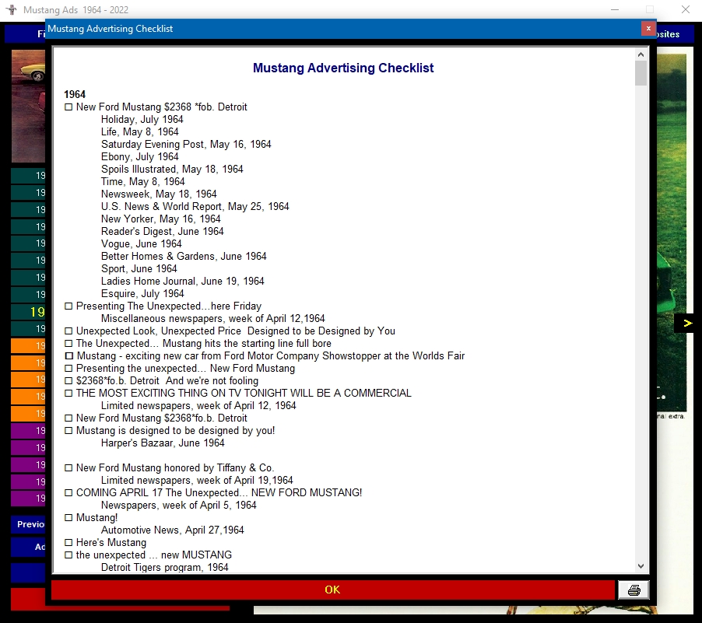Mark 'COMING APRIL 17 The Unexpected' checkbox
702x623 pixels.
68,493
